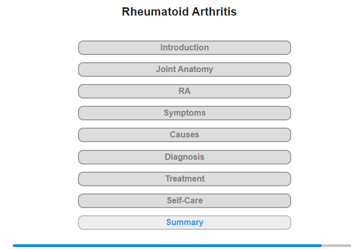Image resolution: width=364 pixels, height=249 pixels.
Task: Click the blue filled part of progress bar
Action: click(x=166, y=245)
